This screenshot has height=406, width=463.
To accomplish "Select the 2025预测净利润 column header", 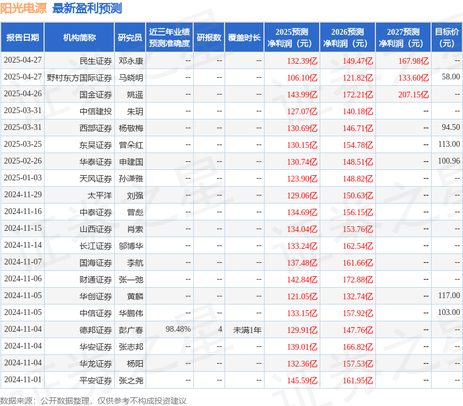I will [292, 38].
